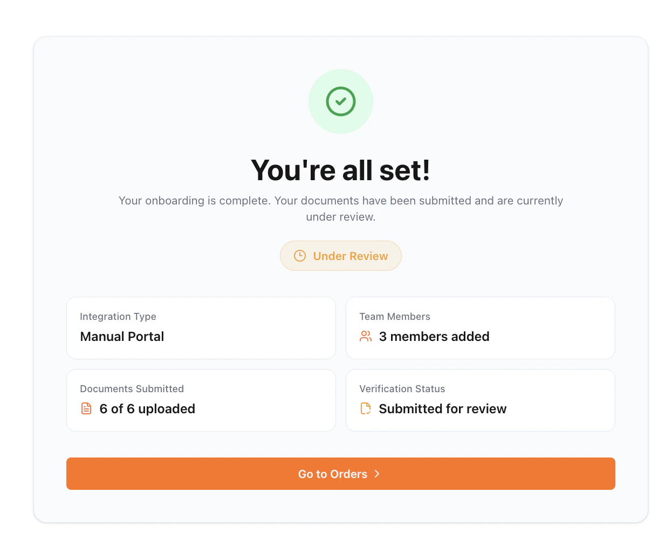This screenshot has height=533, width=672.
Task: Click the Go to Orders button
Action: coord(341,474)
